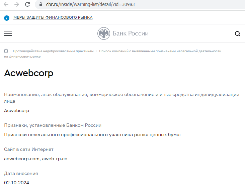The image size is (245, 189).
Task: Click the Сайт в сети Интернет label
Action: pyautogui.click(x=29, y=149)
